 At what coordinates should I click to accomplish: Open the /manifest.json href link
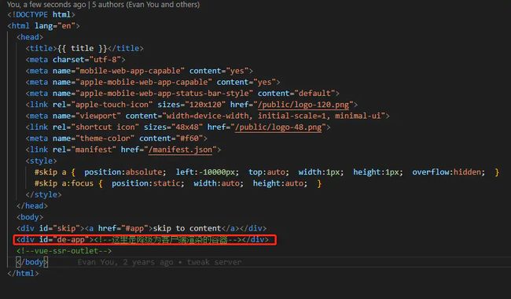point(180,149)
